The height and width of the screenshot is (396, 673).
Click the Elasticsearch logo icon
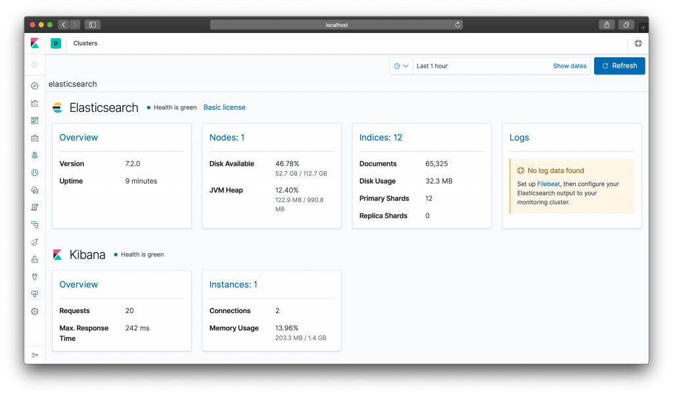coord(58,107)
